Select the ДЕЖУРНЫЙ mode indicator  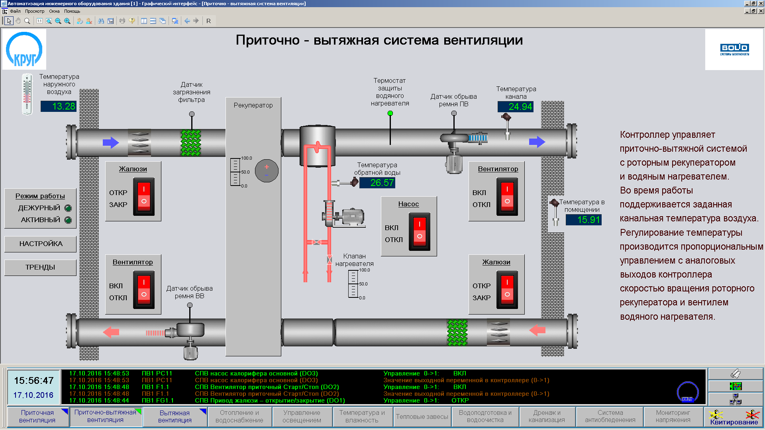68,208
